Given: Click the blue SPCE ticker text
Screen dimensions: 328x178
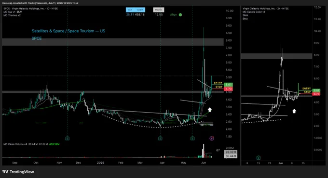Looking at the screenshot, I should pyautogui.click(x=37, y=38).
